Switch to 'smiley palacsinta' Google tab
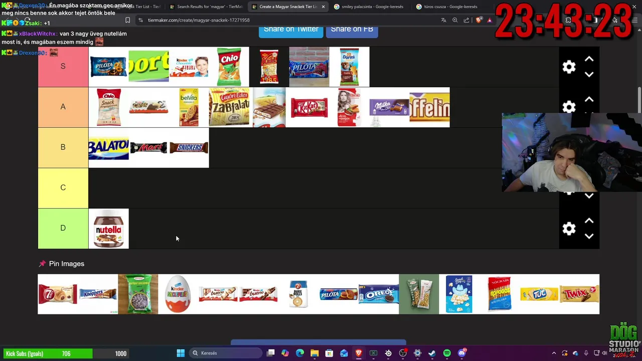Image resolution: width=642 pixels, height=361 pixels. (369, 7)
